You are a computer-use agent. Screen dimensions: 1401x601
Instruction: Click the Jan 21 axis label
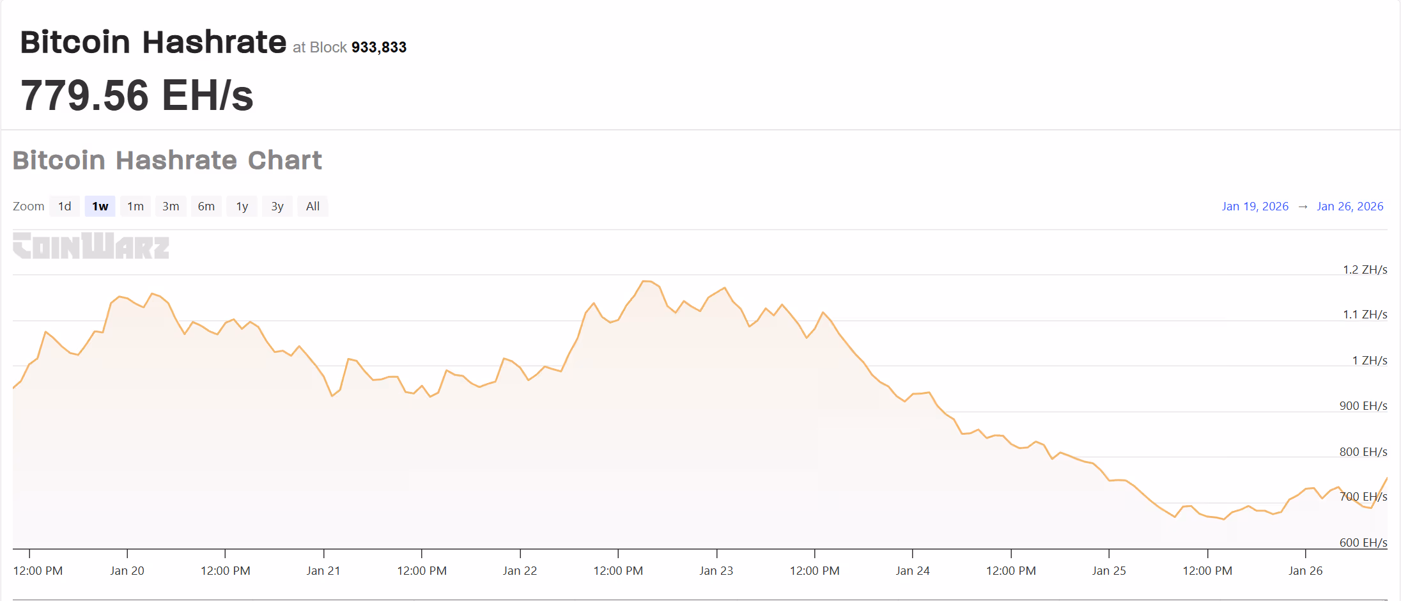click(323, 571)
